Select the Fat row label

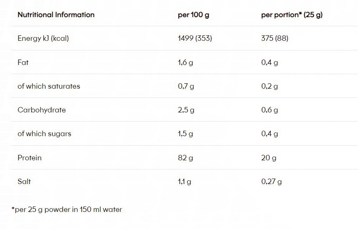point(23,62)
